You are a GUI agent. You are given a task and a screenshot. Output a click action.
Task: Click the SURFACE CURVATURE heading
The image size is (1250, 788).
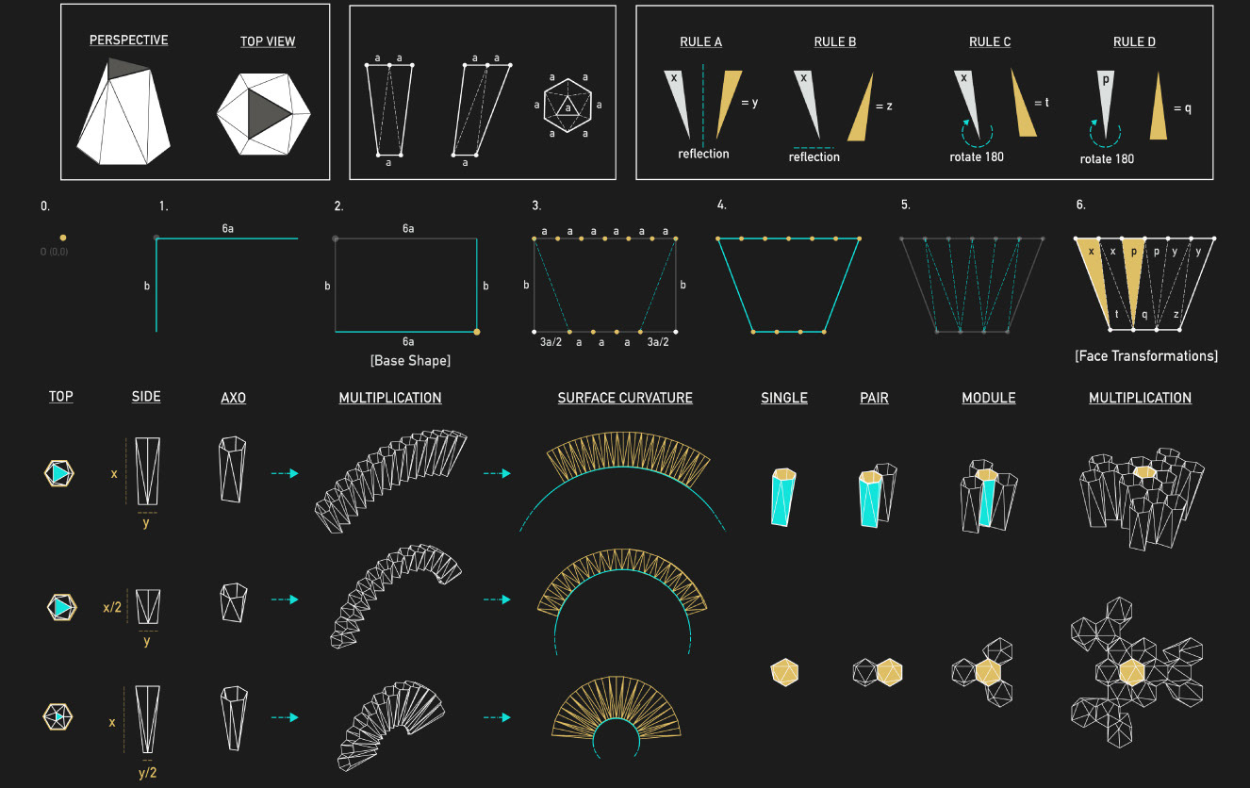point(625,398)
